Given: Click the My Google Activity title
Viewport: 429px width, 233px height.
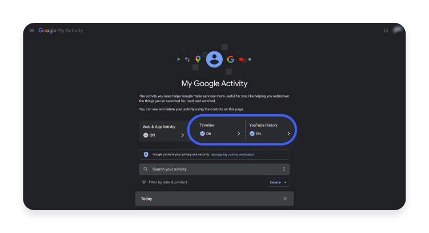Looking at the screenshot, I should coord(214,83).
